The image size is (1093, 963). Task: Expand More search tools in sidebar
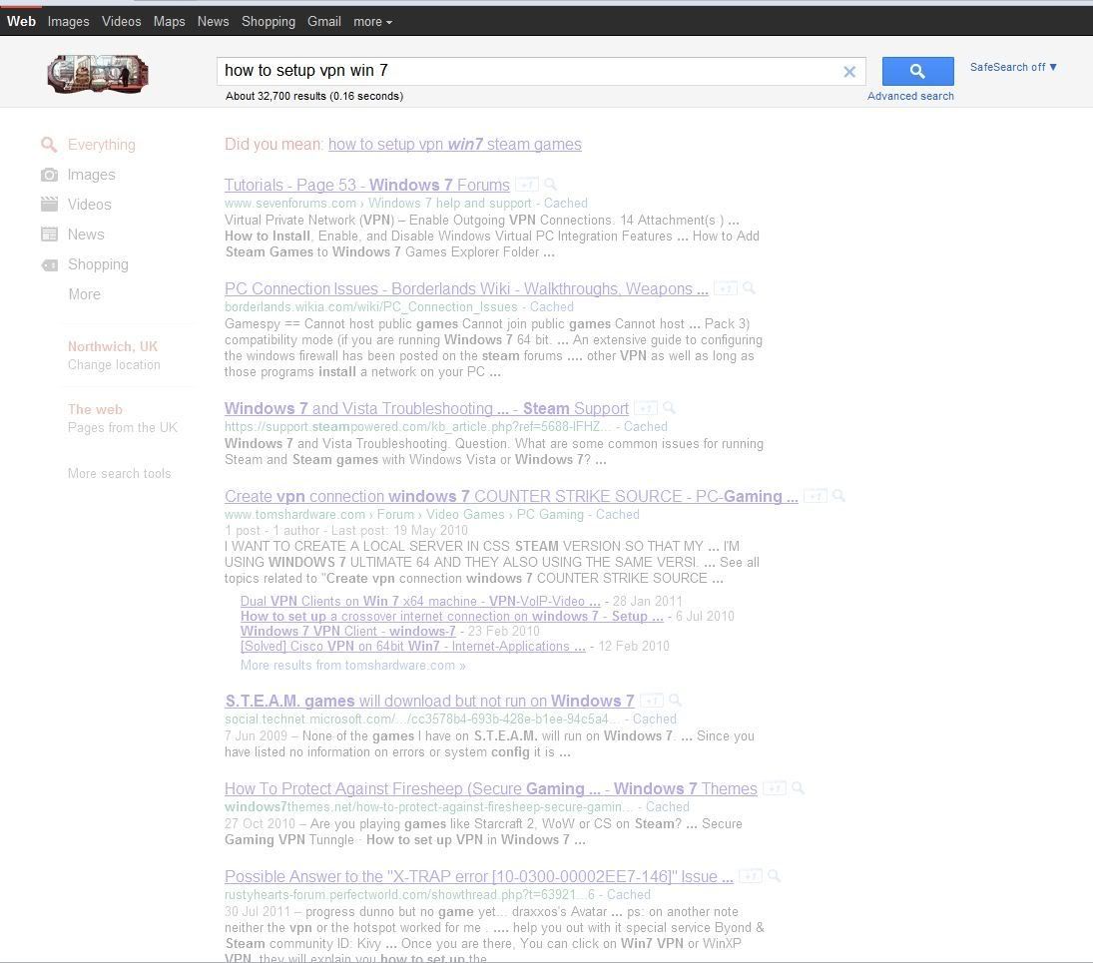[x=119, y=473]
